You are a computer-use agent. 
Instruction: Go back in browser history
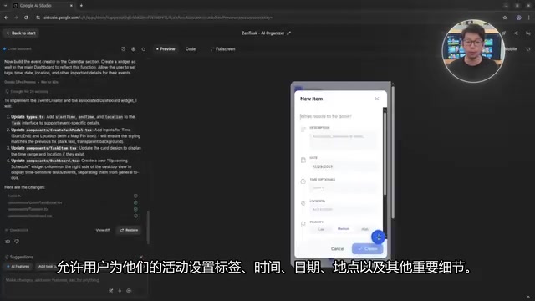pos(6,18)
